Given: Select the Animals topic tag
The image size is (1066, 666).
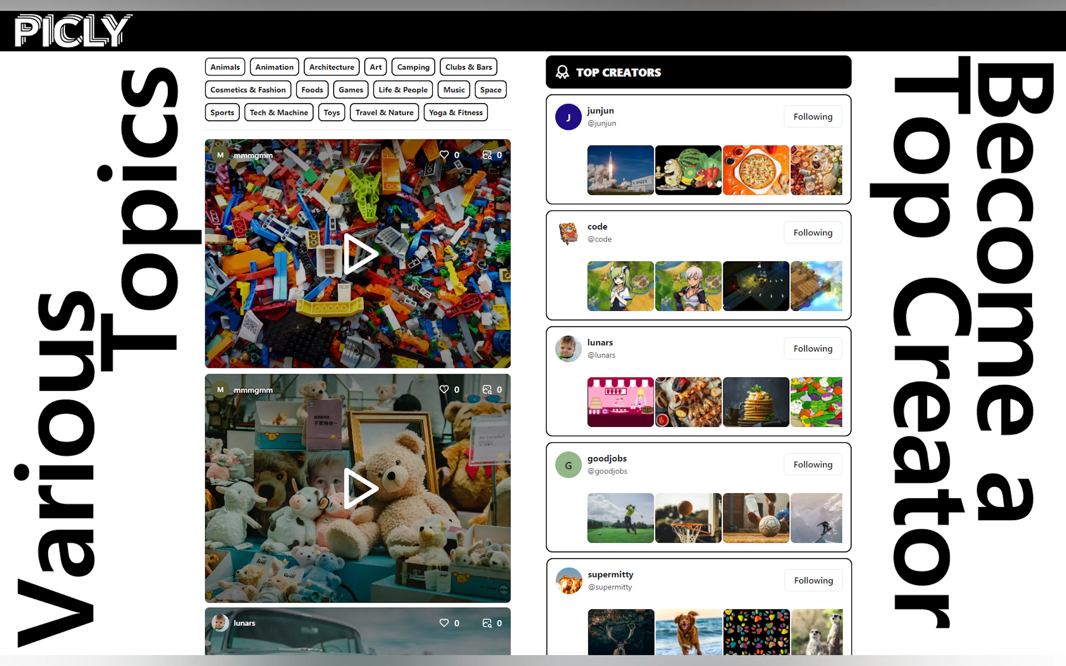Looking at the screenshot, I should tap(225, 67).
